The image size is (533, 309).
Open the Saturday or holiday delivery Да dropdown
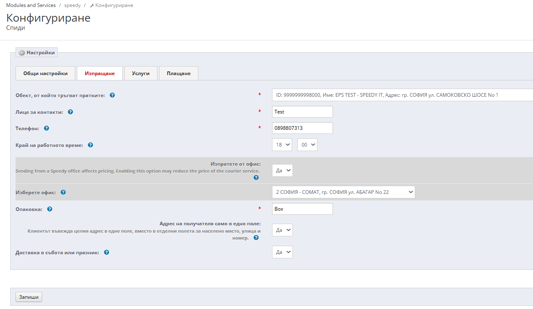[283, 252]
